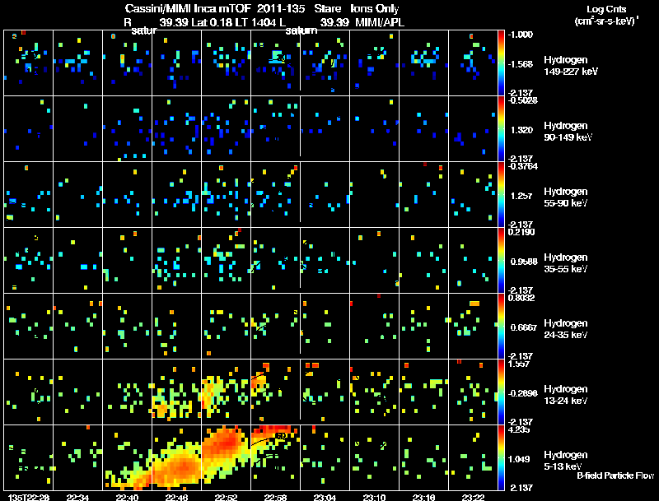
Task: Select the 13-24 keV panel at 22:46
Action: click(176, 392)
